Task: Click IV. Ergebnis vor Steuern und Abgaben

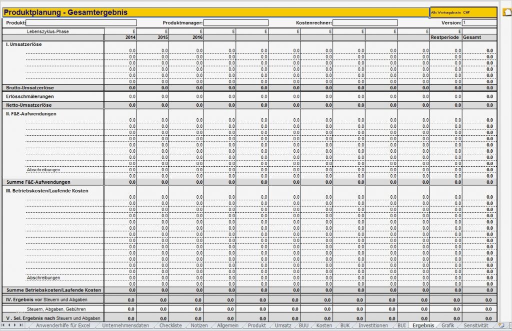Action: pyautogui.click(x=46, y=300)
